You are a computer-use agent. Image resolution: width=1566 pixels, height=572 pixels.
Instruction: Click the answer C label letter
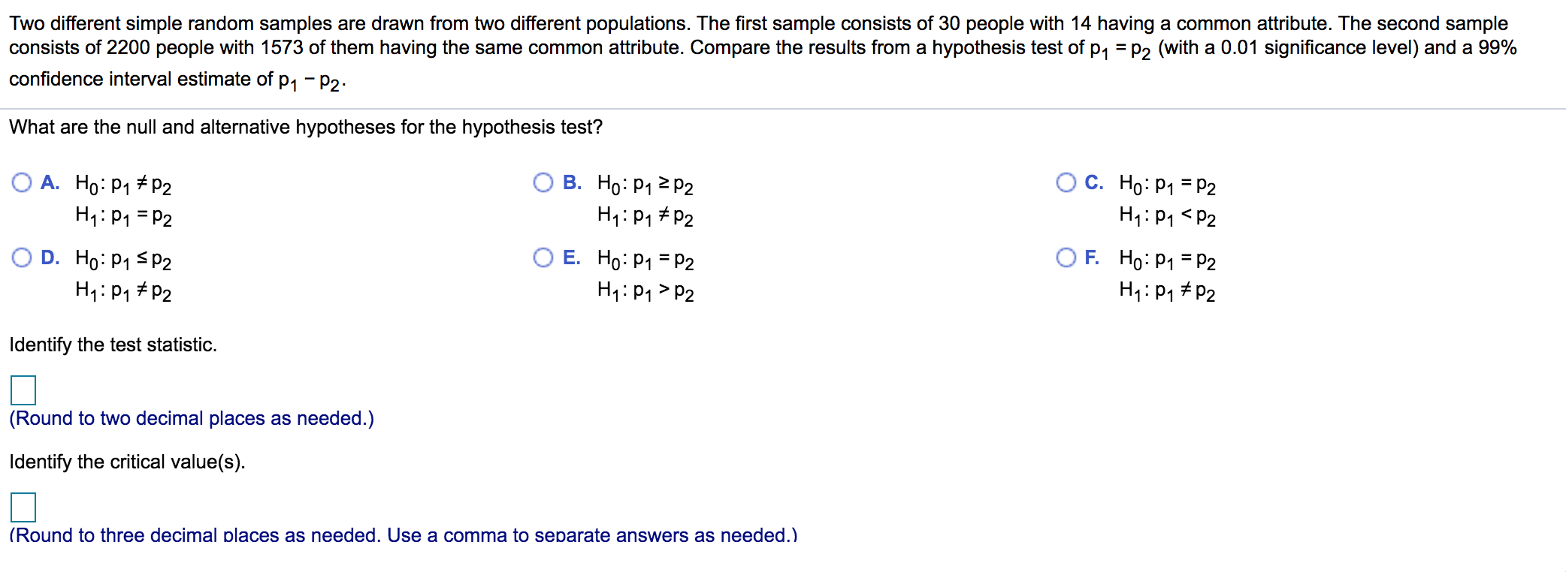[x=1094, y=182]
